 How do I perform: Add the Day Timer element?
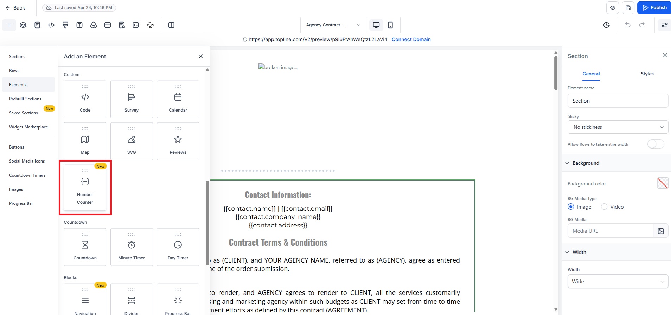[178, 247]
